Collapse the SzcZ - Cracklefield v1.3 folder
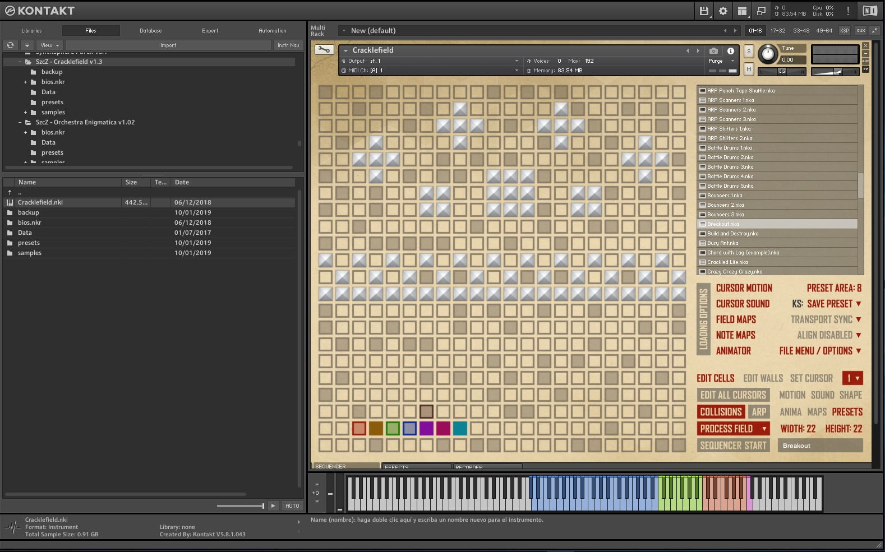The width and height of the screenshot is (885, 552). (x=20, y=62)
